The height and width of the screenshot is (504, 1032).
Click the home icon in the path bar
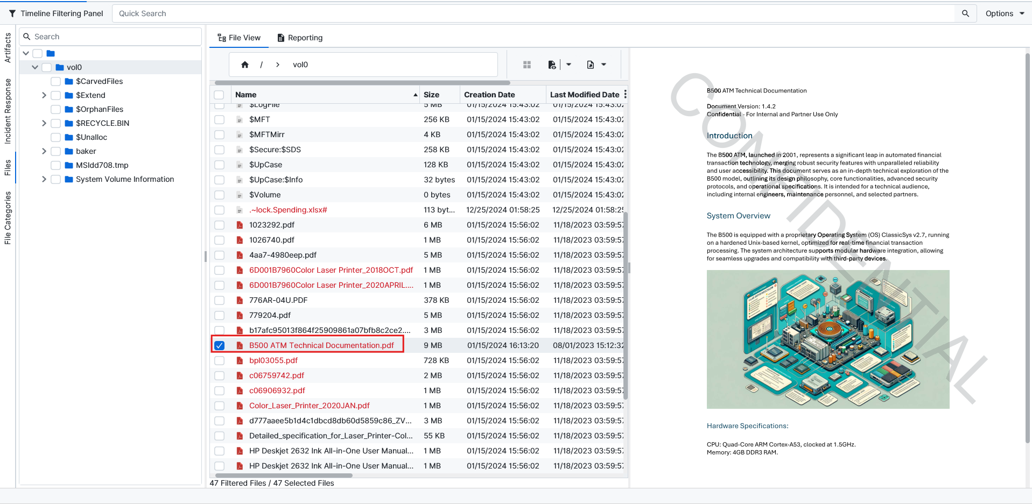pos(245,65)
